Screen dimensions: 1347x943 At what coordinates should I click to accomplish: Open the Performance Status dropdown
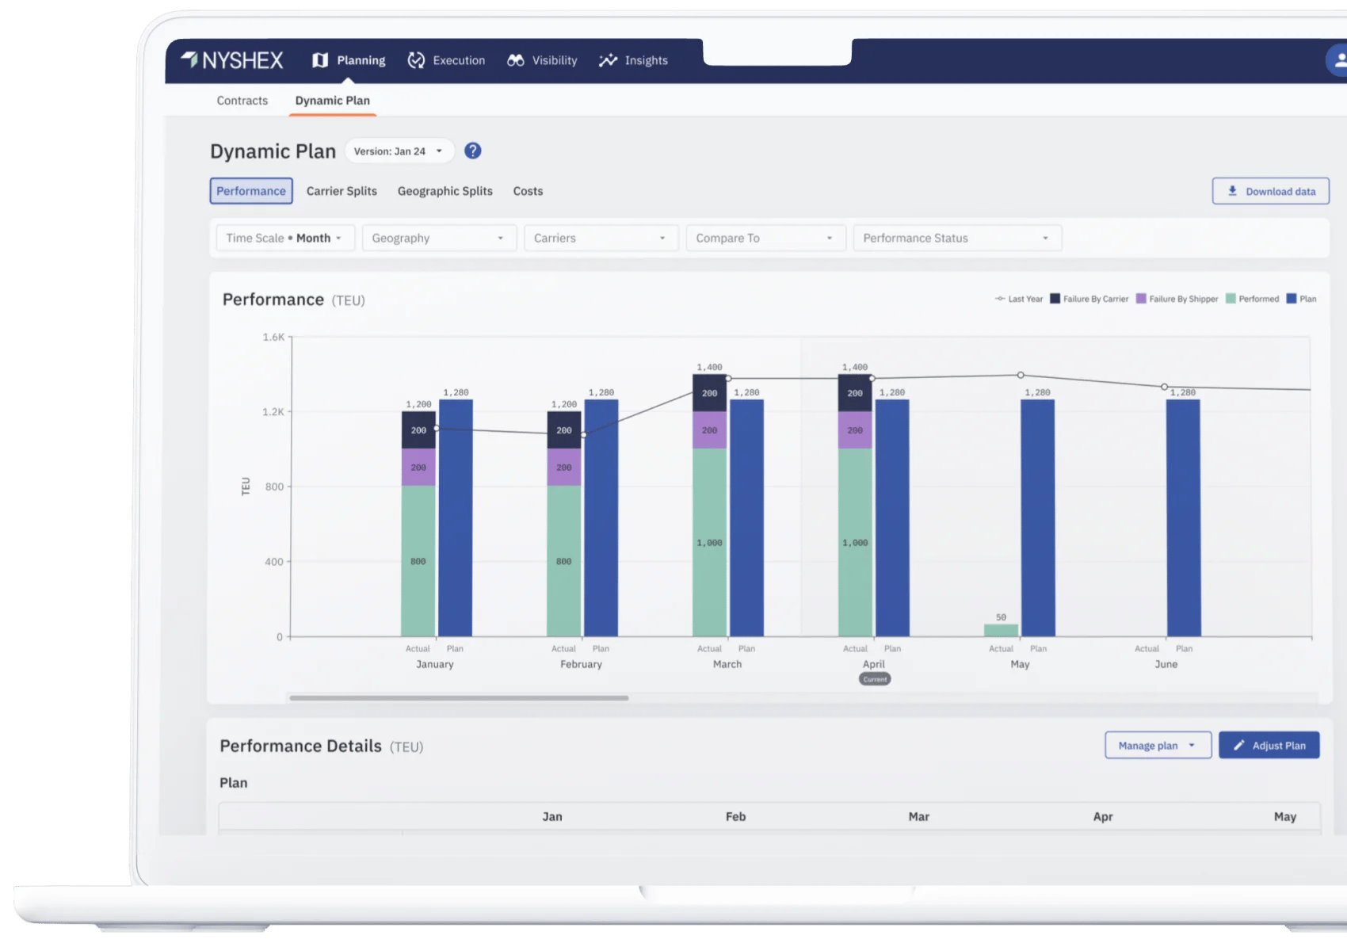pos(957,238)
